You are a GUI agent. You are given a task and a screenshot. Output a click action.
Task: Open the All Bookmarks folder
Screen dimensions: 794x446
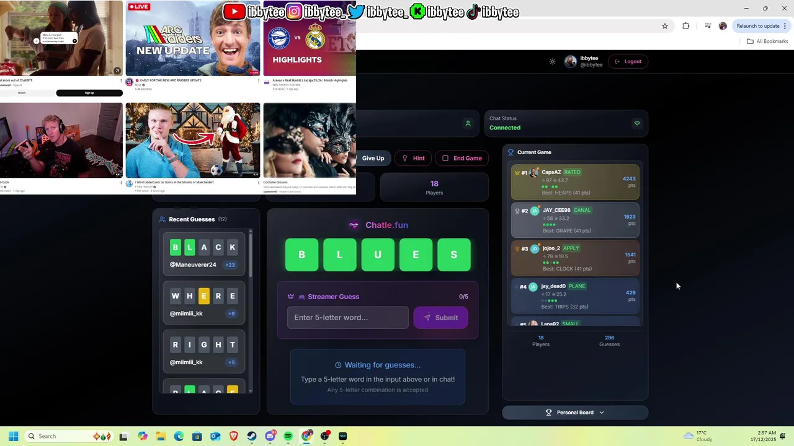[x=767, y=42]
